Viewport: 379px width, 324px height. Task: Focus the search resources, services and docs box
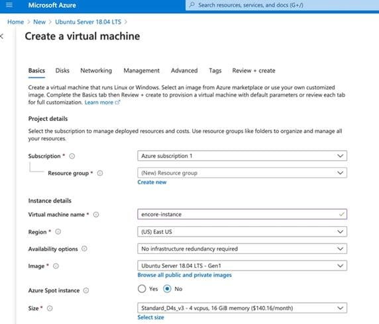click(x=282, y=5)
